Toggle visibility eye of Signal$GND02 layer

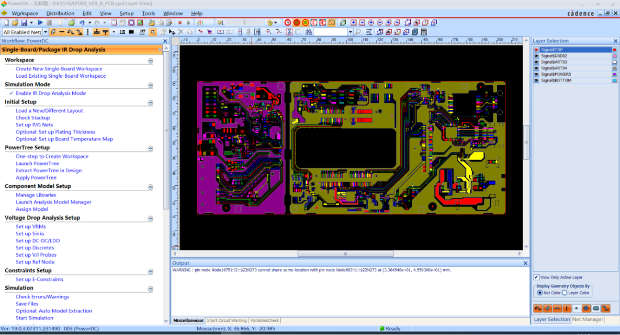click(537, 56)
